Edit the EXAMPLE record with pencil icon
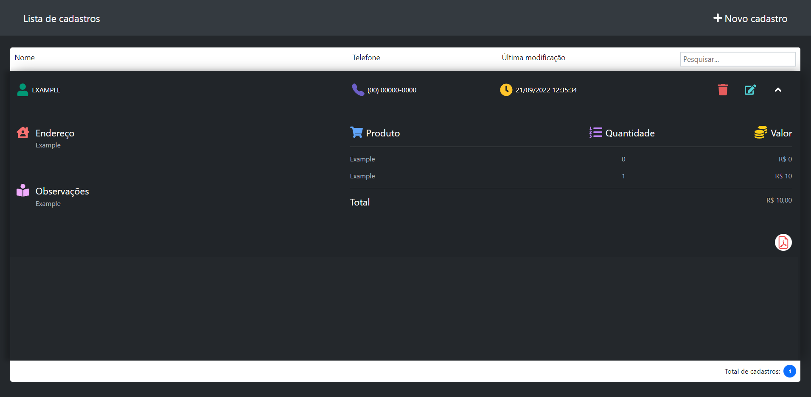811x397 pixels. [x=750, y=90]
